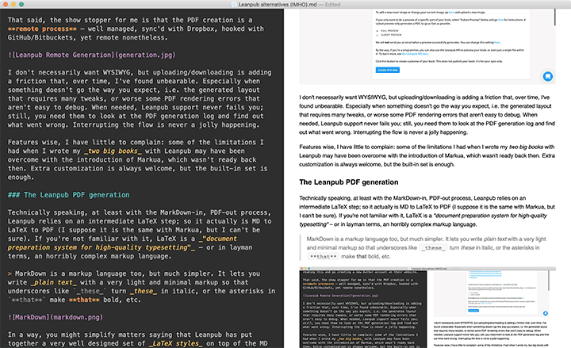Image resolution: width=571 pixels, height=348 pixels.
Task: Click italic 'two big books' in preview pane
Action: (x=527, y=147)
